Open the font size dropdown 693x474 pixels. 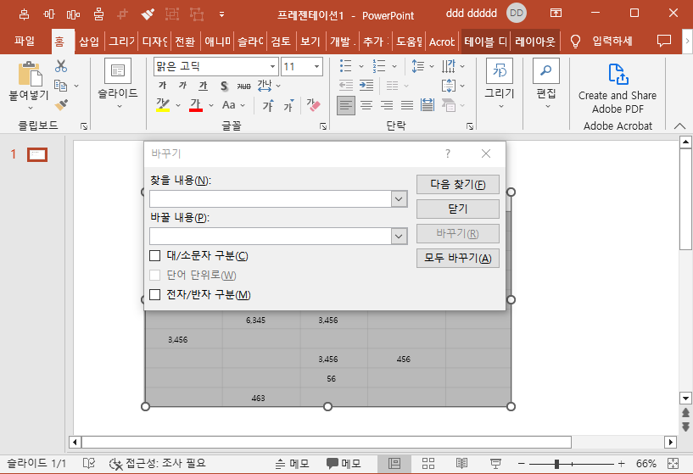click(x=316, y=67)
